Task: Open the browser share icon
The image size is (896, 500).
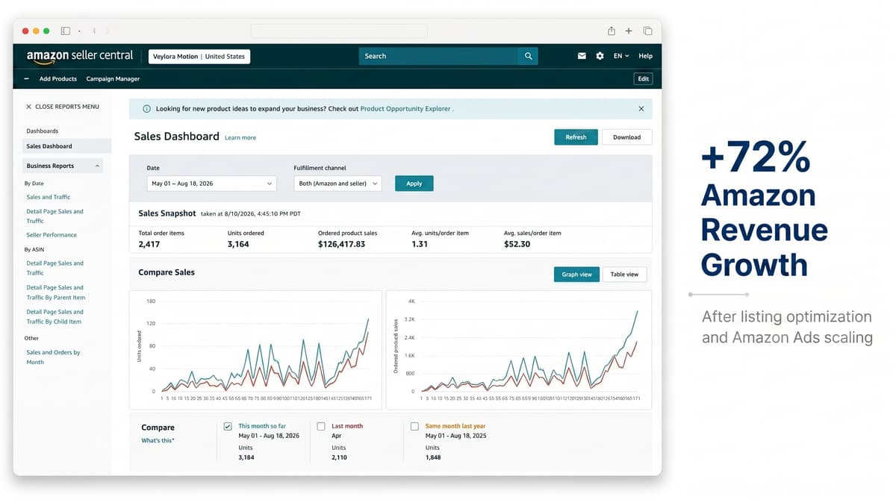Action: 612,31
